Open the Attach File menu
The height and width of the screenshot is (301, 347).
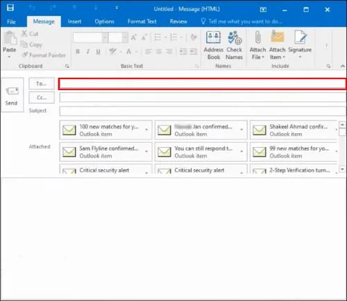click(x=257, y=46)
